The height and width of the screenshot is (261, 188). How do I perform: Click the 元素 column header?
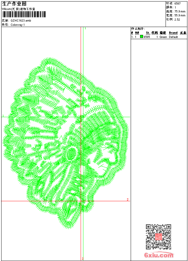click(x=183, y=33)
